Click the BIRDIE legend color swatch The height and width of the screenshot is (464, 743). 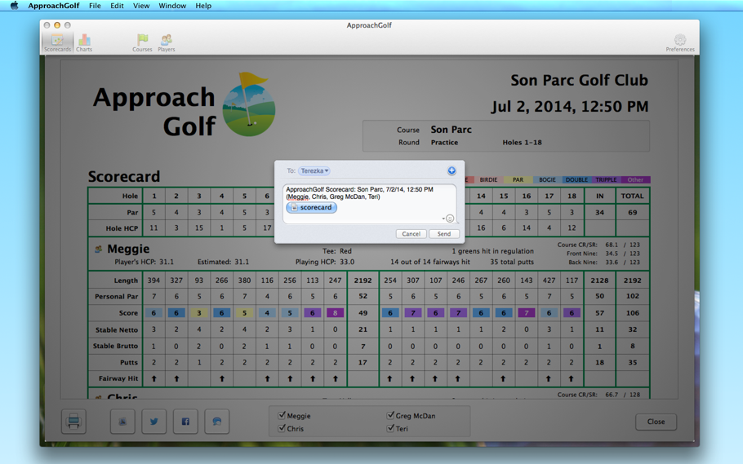click(488, 180)
